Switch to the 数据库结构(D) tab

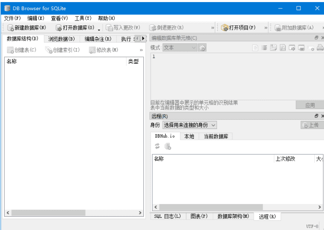[23, 39]
